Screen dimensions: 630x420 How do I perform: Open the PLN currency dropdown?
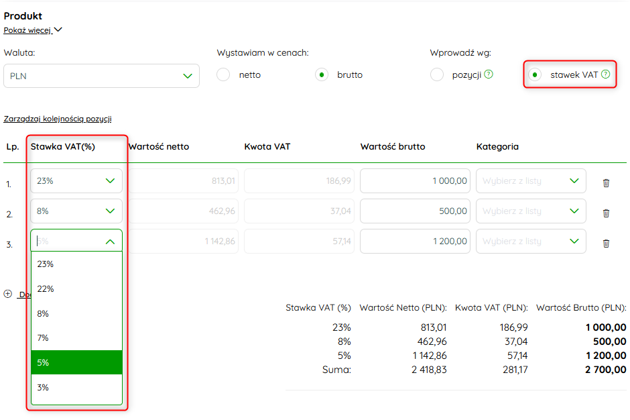click(x=101, y=76)
